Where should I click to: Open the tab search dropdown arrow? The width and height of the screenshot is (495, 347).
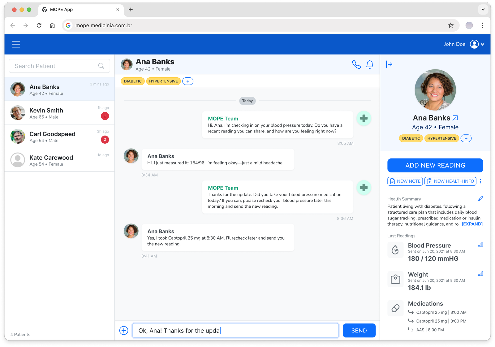tap(483, 10)
